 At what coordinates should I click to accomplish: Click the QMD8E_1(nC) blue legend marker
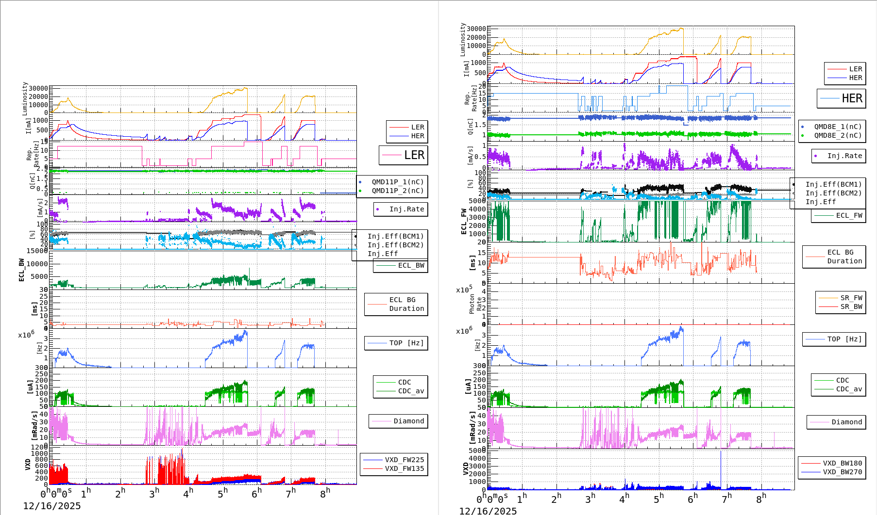tap(802, 127)
